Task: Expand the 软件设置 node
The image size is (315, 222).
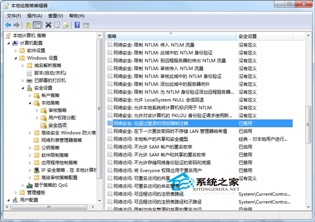Action: click(16, 51)
